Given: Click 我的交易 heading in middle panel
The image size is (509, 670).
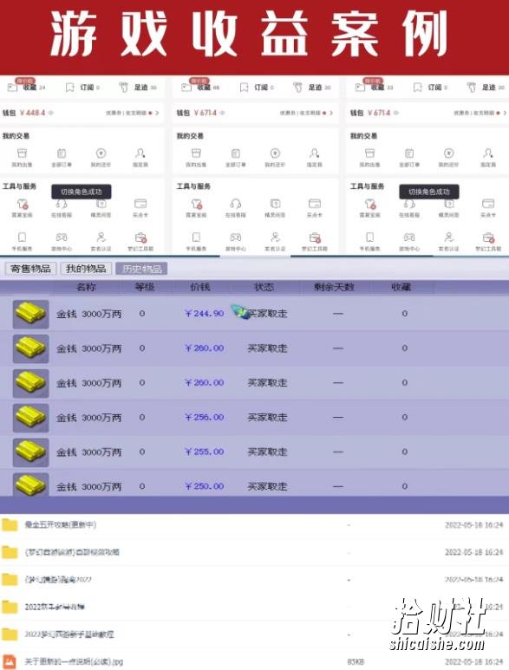Looking at the screenshot, I should tap(190, 136).
